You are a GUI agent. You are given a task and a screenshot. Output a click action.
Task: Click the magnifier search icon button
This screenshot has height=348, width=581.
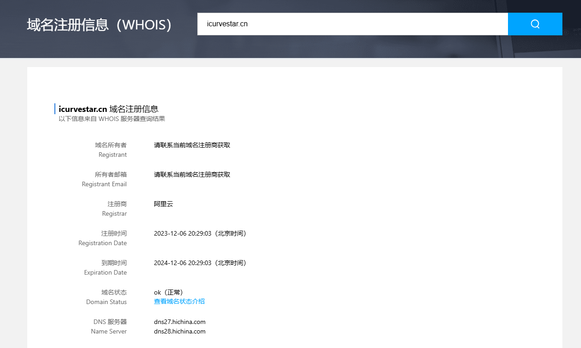click(x=535, y=24)
